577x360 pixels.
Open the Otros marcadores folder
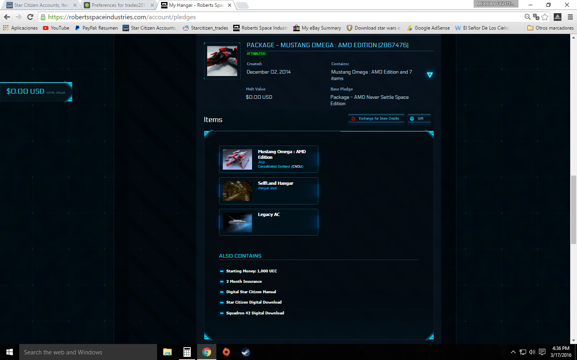(x=551, y=28)
